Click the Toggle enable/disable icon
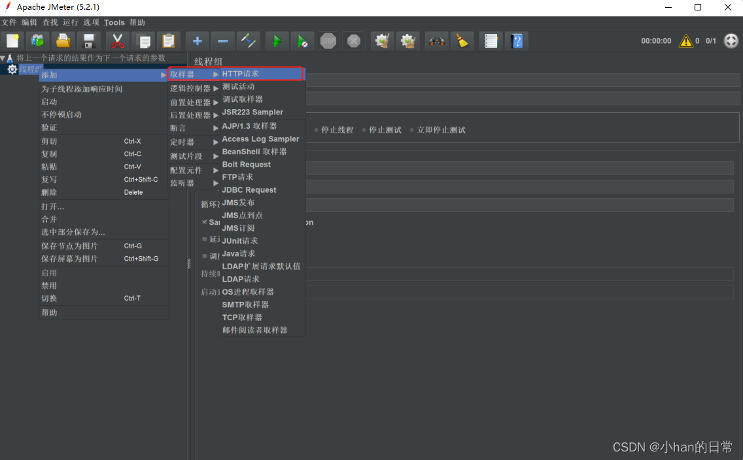Screen dimensions: 743x460 [x=249, y=41]
